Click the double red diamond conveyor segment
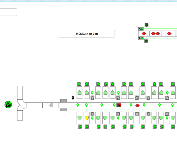Viewport: 177px width, 145px height. pos(155,34)
